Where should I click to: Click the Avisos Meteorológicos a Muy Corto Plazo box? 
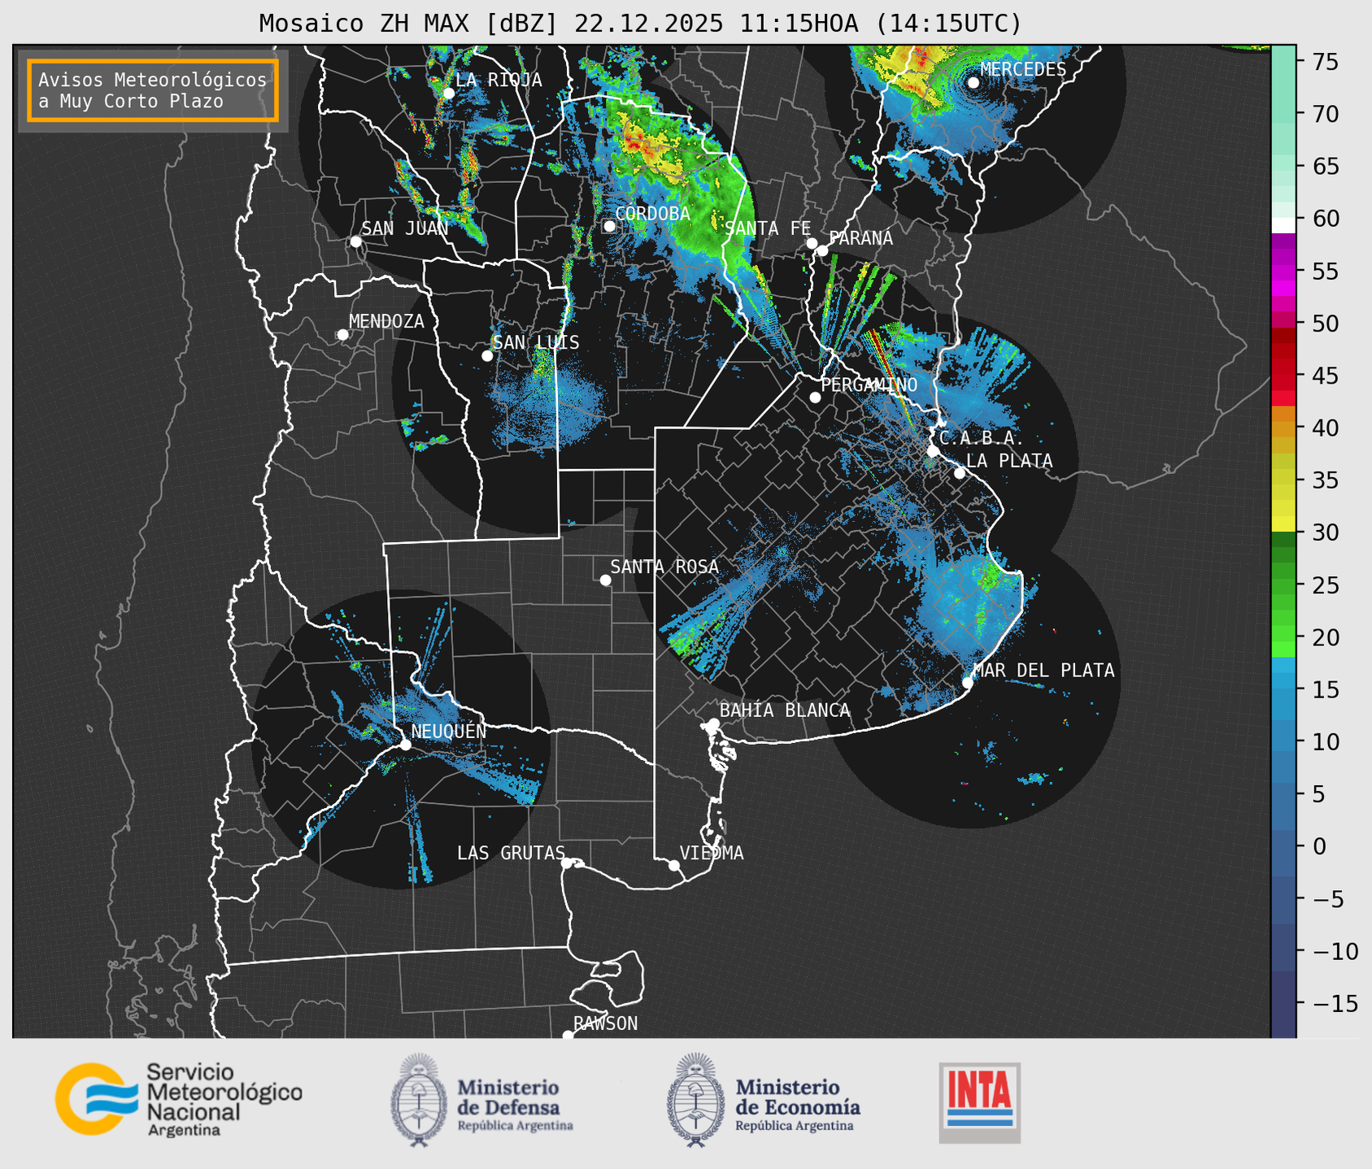(x=153, y=90)
